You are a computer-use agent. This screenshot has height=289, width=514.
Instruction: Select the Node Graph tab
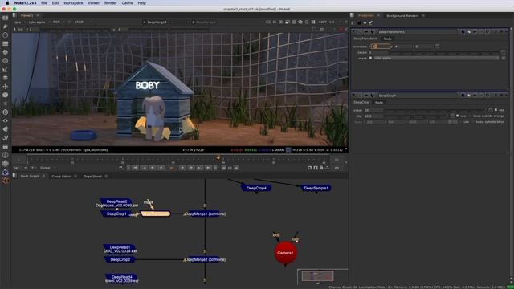coord(30,177)
